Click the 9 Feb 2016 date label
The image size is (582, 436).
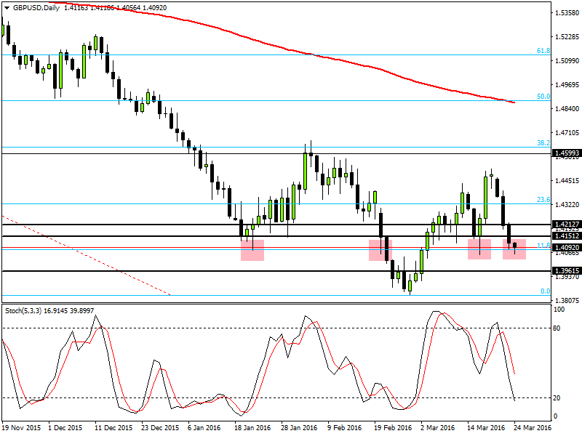pos(345,428)
